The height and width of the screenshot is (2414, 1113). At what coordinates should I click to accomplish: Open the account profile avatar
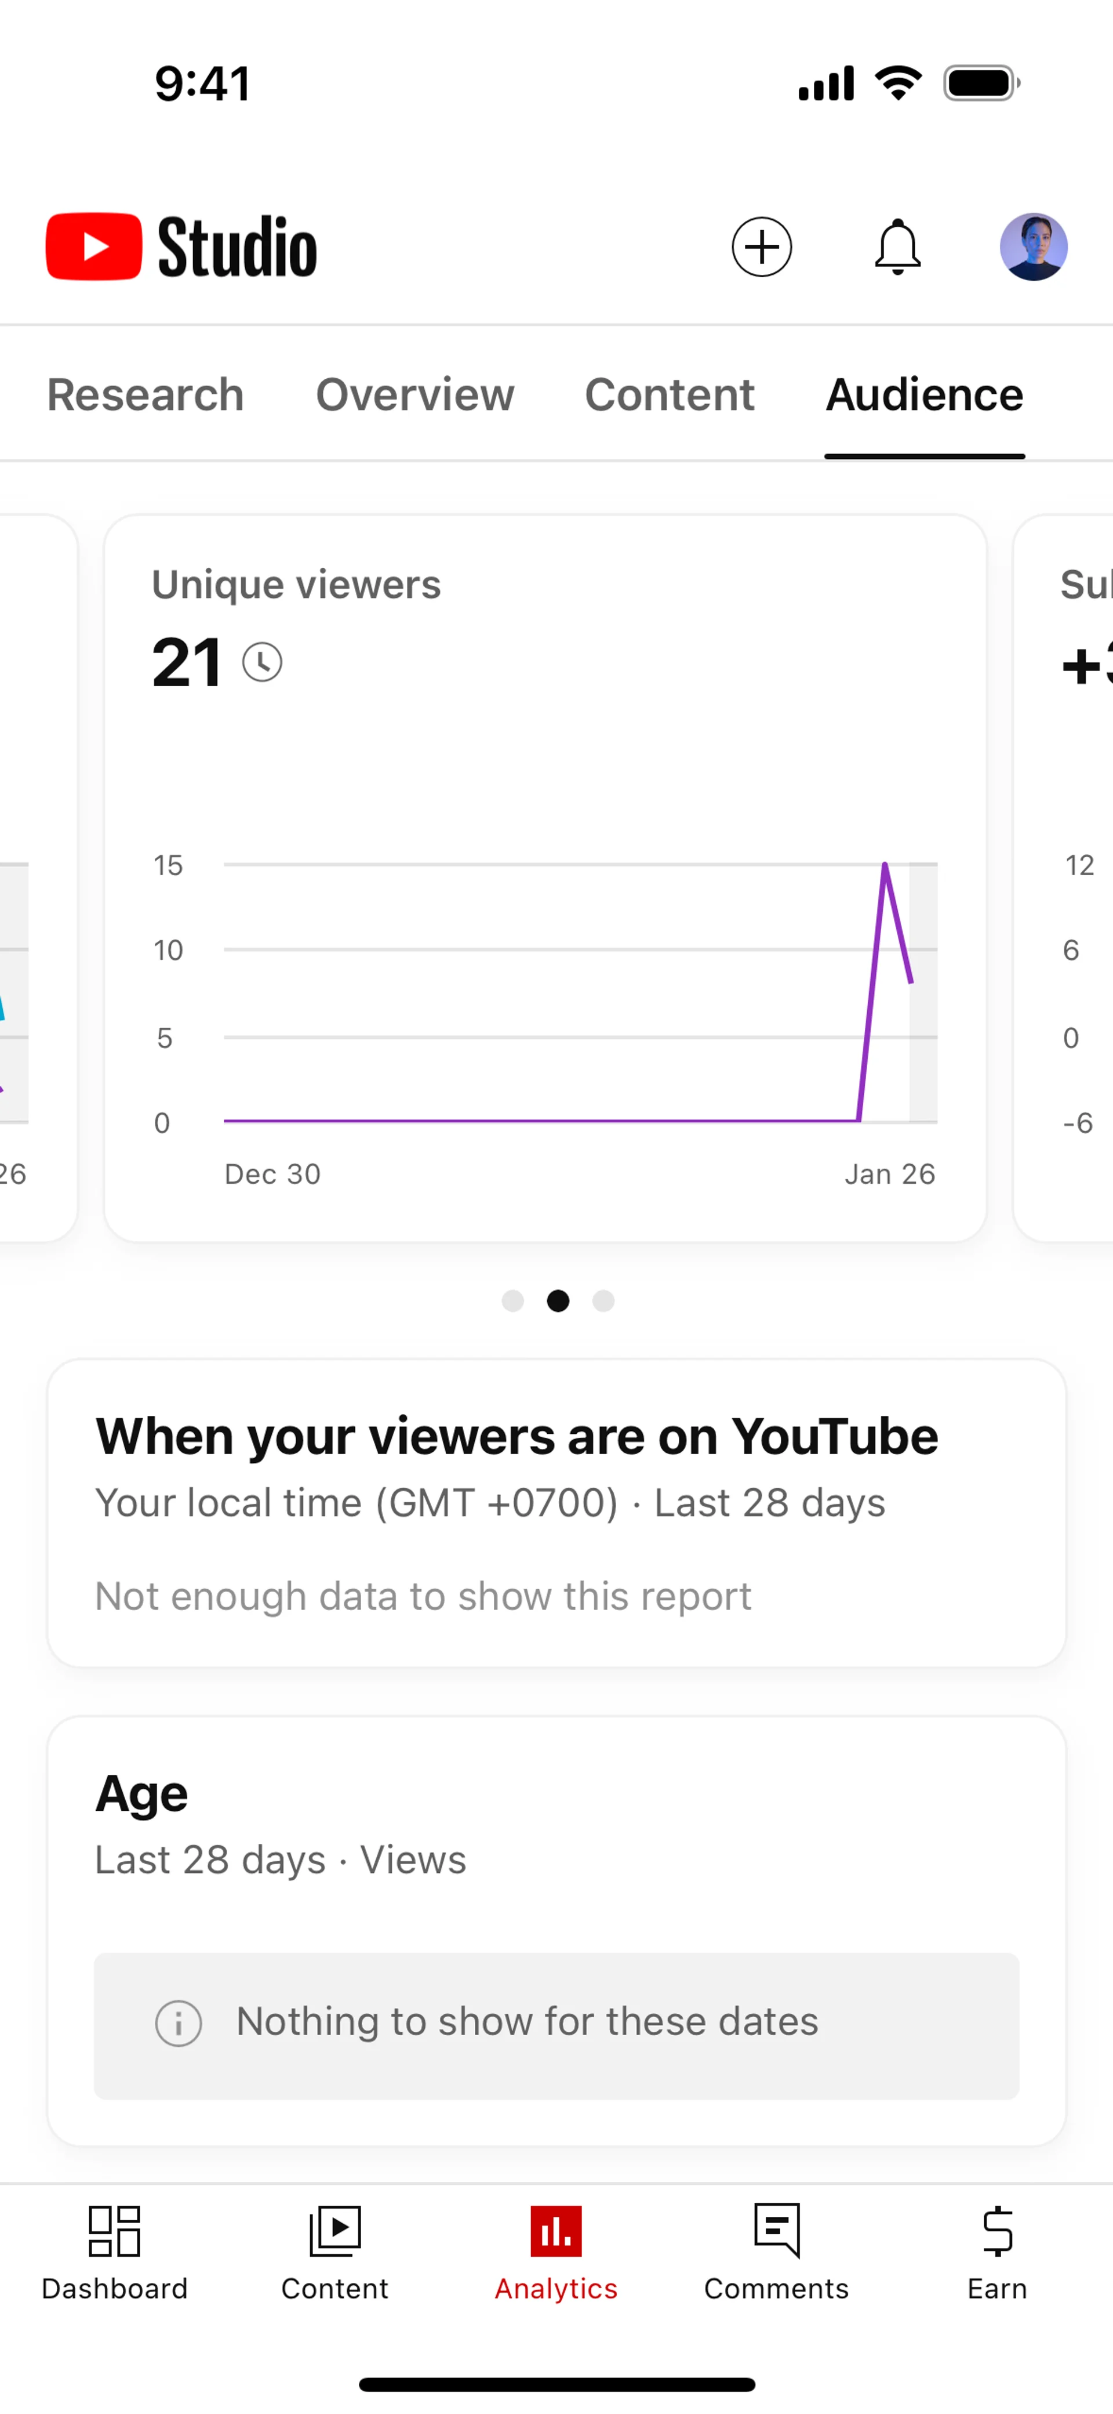(x=1034, y=248)
